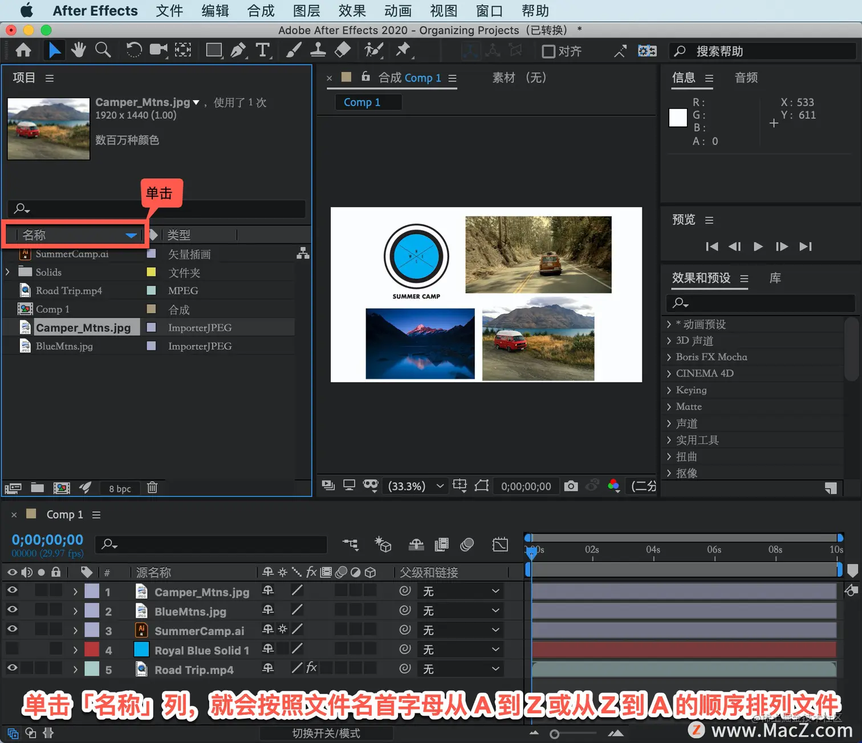The width and height of the screenshot is (862, 743).
Task: Click the Solids folder yellow label swatch
Action: (151, 272)
